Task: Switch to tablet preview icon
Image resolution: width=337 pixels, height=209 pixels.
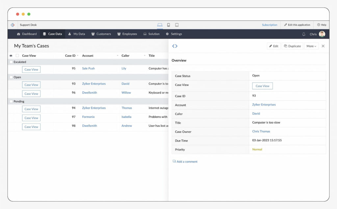Action: [x=177, y=25]
